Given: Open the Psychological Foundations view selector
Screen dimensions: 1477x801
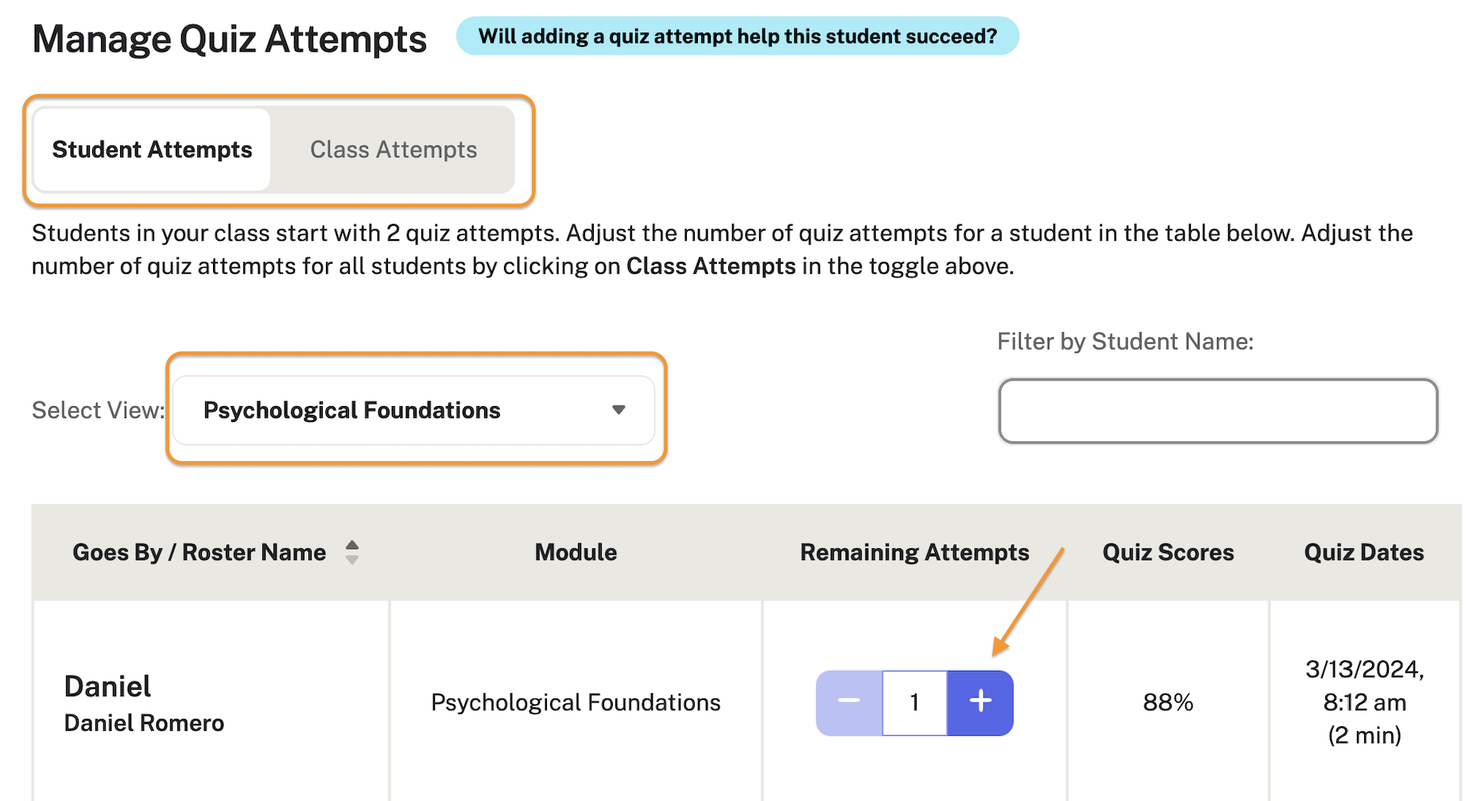Looking at the screenshot, I should 413,411.
